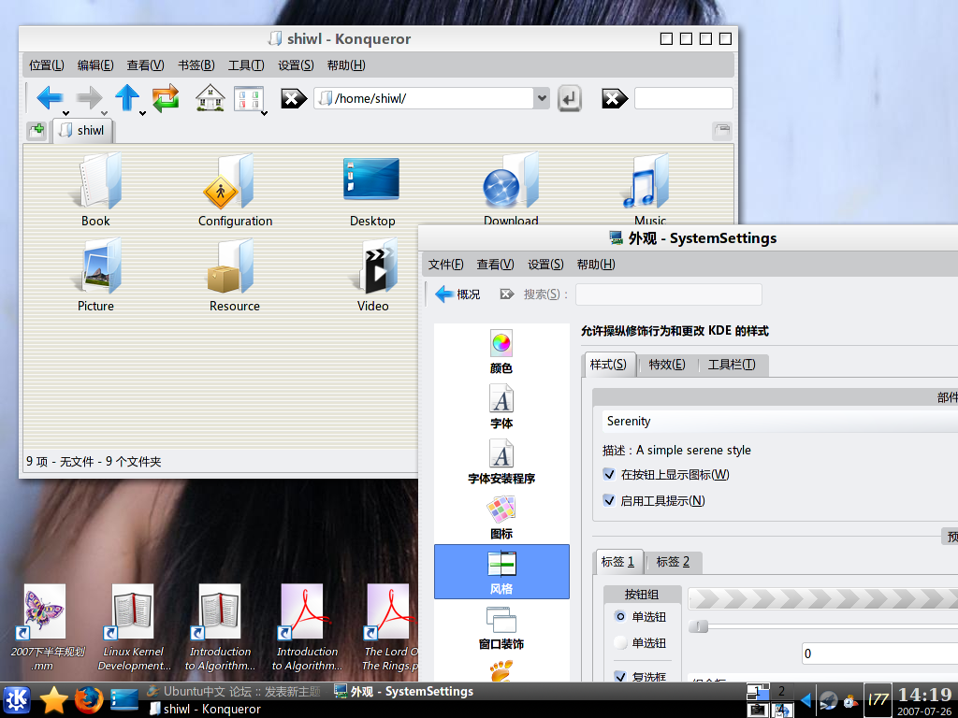Select 风格 in SystemSettings sidebar

tap(501, 571)
